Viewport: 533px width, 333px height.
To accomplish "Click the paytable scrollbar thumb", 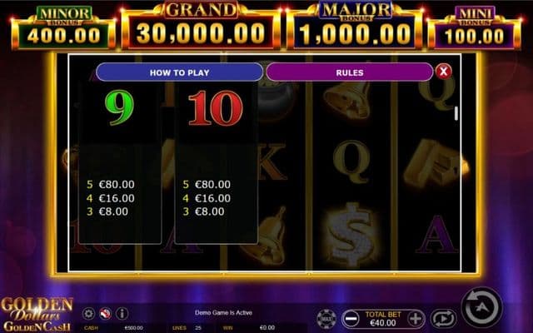I will (x=456, y=113).
